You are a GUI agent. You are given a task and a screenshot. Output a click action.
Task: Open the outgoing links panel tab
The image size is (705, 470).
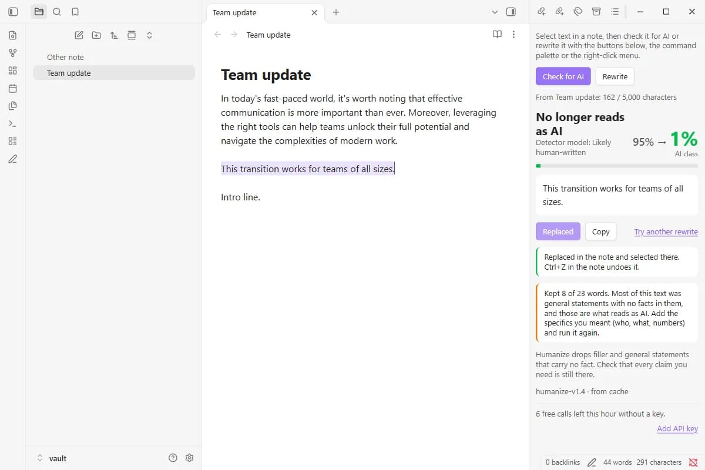tap(560, 12)
